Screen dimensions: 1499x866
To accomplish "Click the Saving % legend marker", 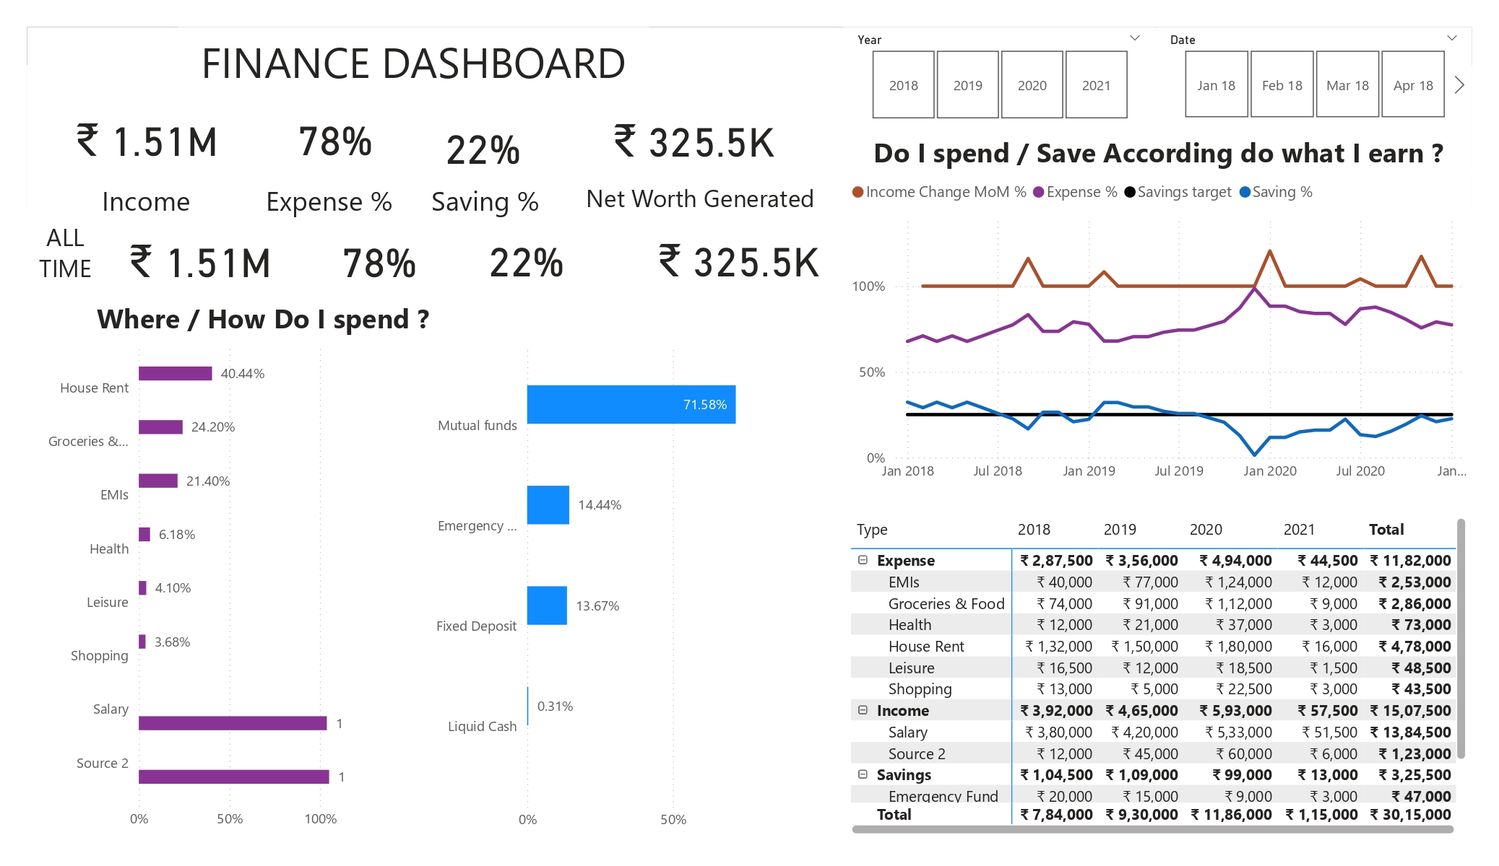I will point(1245,192).
